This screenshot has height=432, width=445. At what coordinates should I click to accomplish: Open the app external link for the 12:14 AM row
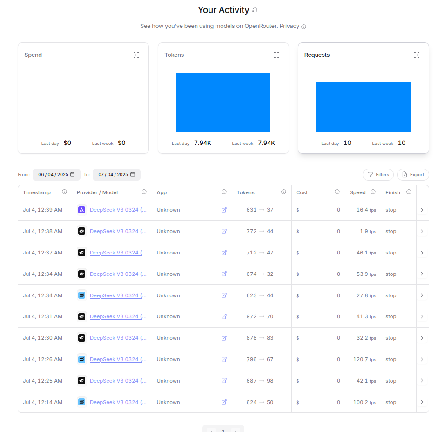pos(224,402)
